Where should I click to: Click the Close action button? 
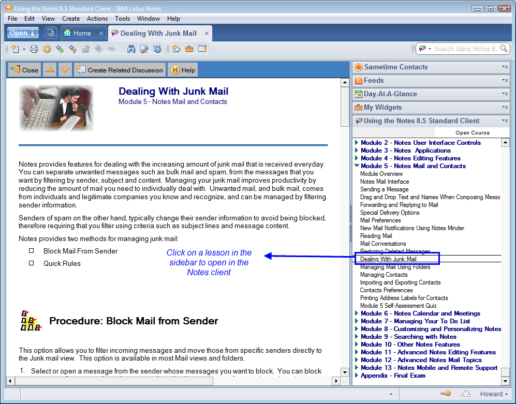pyautogui.click(x=25, y=70)
